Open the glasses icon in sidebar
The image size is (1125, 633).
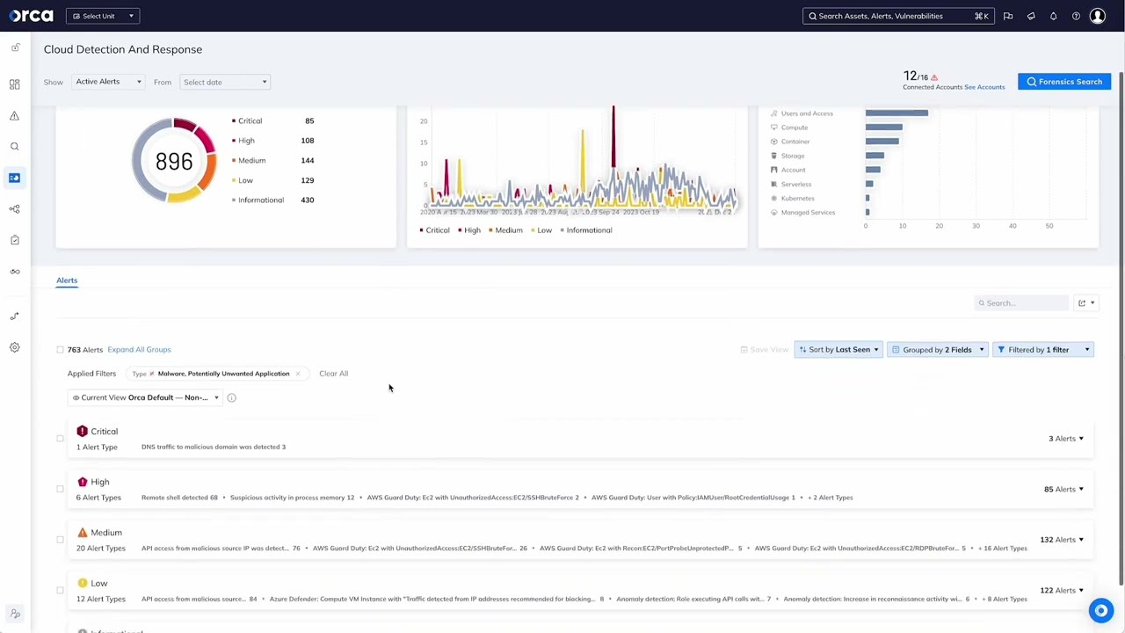15,272
